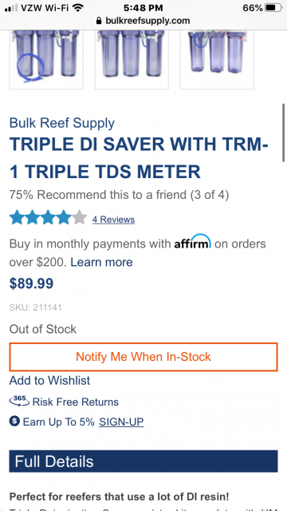The width and height of the screenshot is (287, 511).
Task: Open the 4 Reviews link
Action: [x=113, y=220]
